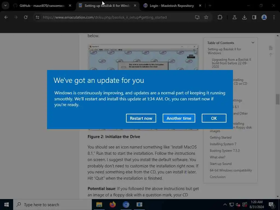Open browser downloads icon
This screenshot has width=280, height=210.
tap(244, 17)
